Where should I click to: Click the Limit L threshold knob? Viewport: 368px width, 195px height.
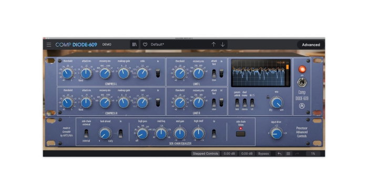click(x=180, y=73)
